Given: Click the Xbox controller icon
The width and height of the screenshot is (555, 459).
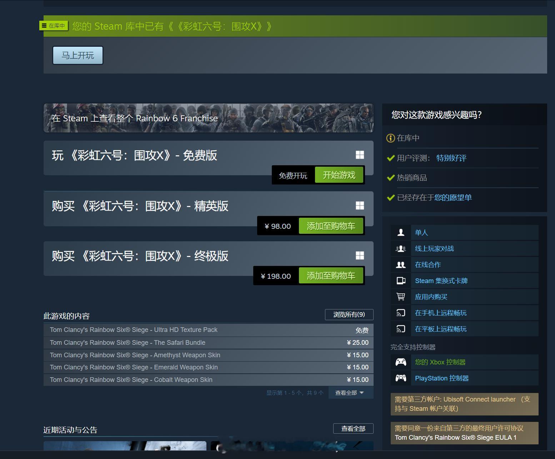Looking at the screenshot, I should coord(401,362).
